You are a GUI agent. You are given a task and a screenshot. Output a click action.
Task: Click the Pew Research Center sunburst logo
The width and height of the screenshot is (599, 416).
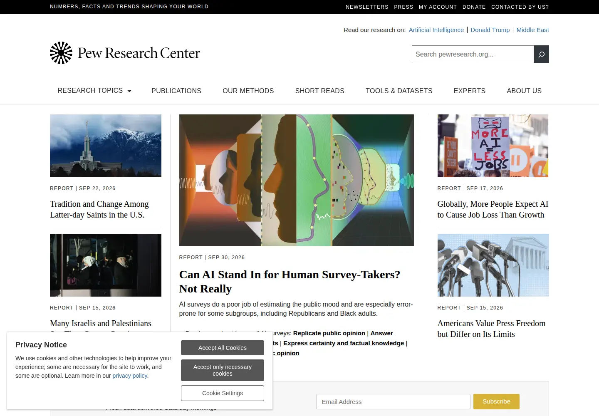[61, 53]
